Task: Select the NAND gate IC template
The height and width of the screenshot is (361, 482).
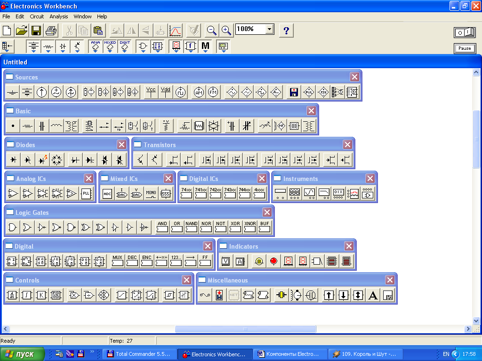Action: click(192, 227)
